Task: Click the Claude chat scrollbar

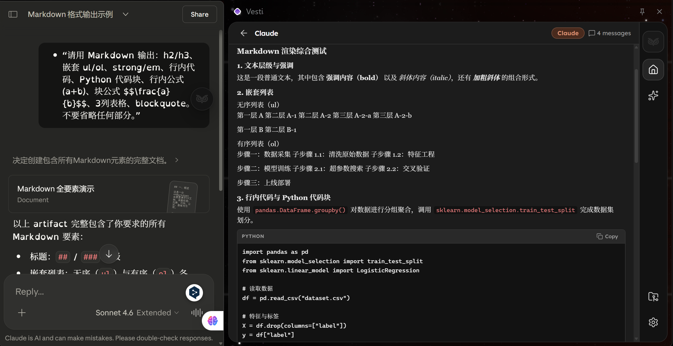Action: [221, 110]
